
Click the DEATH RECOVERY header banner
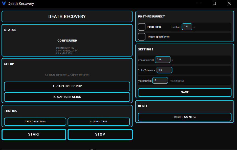coord(67,16)
